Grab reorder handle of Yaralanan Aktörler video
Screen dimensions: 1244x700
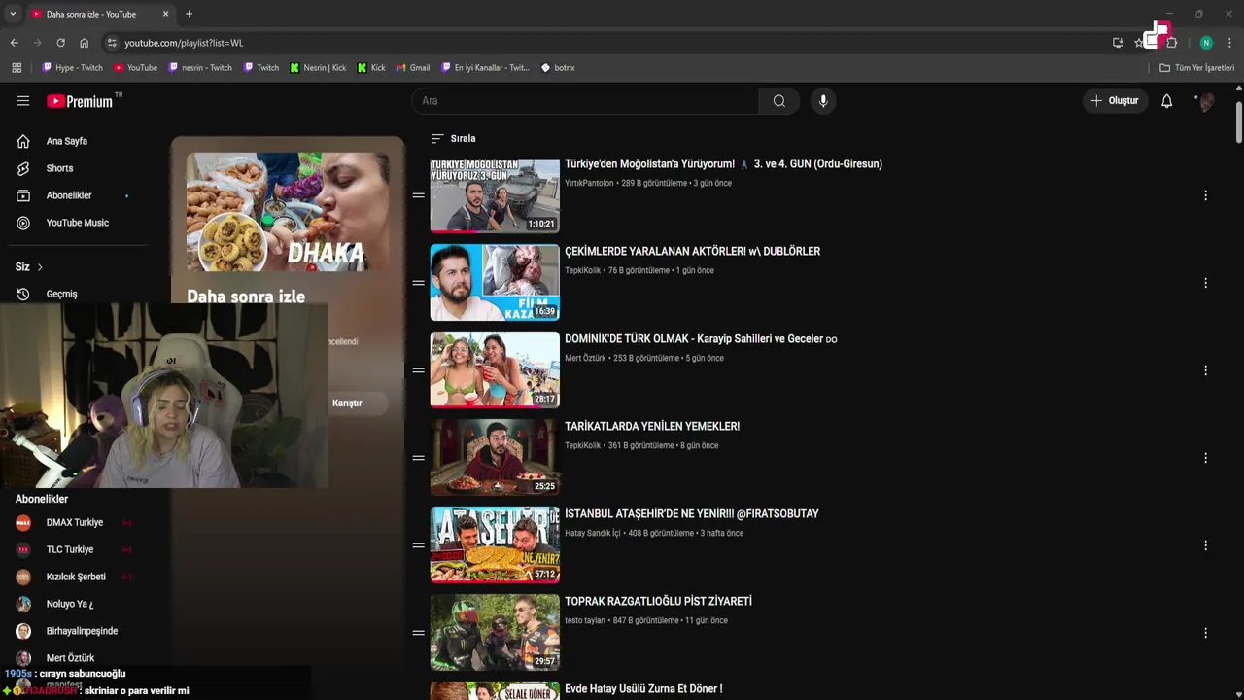pos(418,283)
